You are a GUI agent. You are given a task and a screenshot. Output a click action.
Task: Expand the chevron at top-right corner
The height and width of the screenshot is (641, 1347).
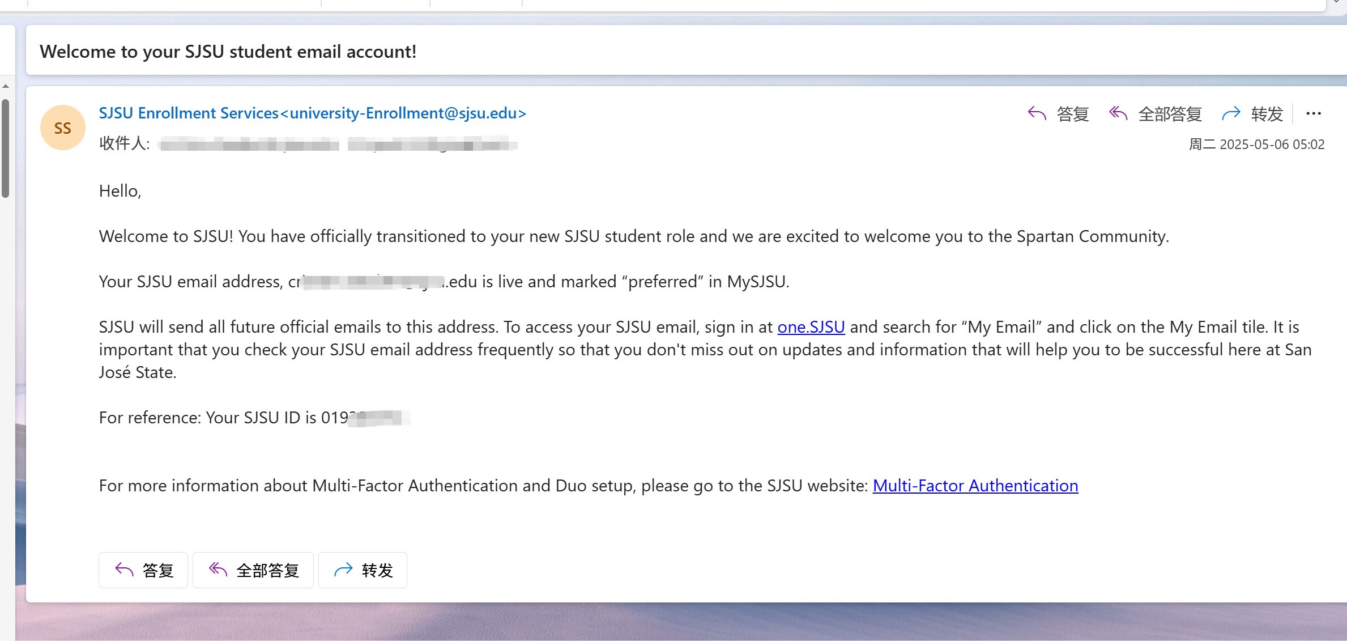[1336, 2]
